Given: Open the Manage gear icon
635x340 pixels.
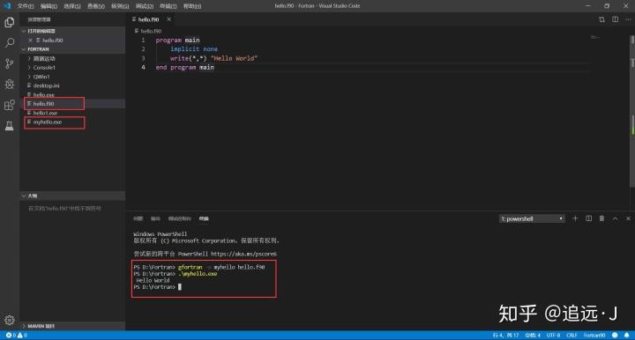Looking at the screenshot, I should point(10,321).
